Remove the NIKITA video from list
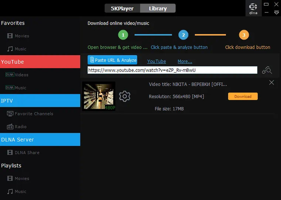This screenshot has width=281, height=200. (x=272, y=82)
